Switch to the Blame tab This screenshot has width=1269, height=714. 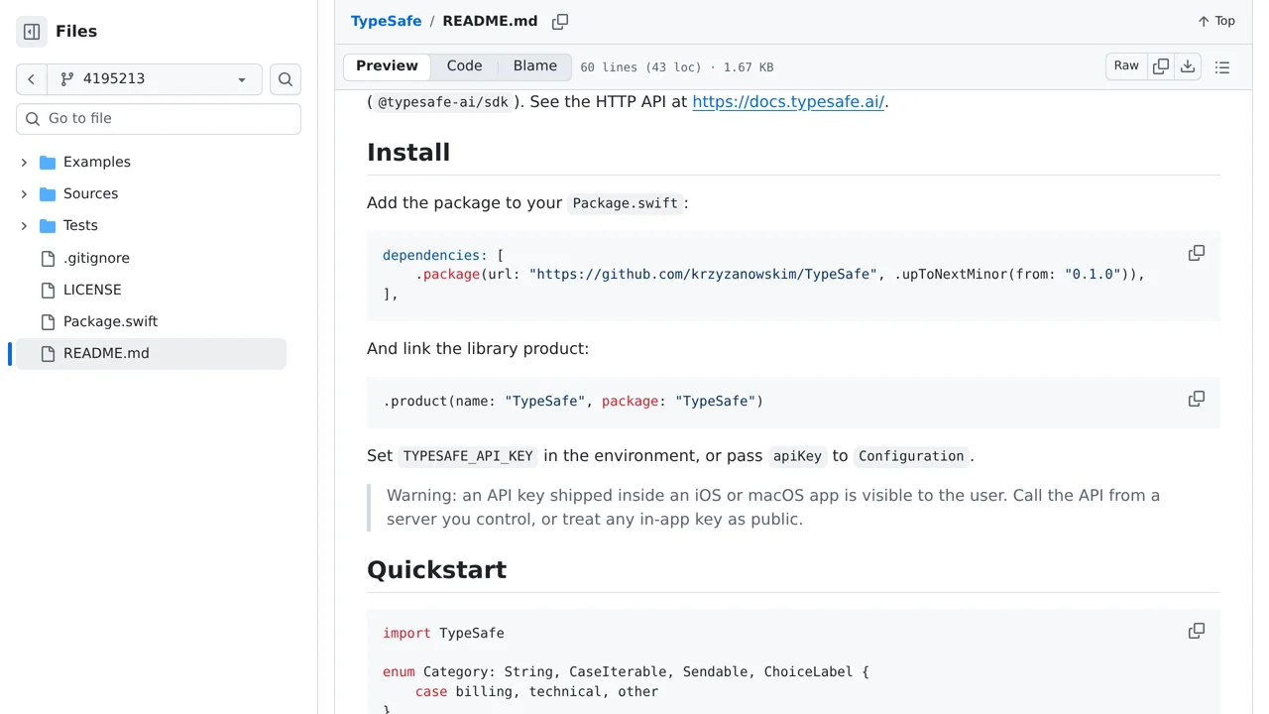click(535, 66)
